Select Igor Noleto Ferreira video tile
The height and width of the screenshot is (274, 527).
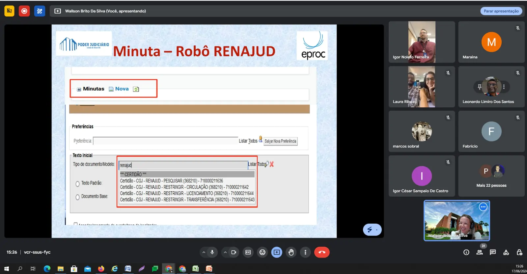(422, 42)
